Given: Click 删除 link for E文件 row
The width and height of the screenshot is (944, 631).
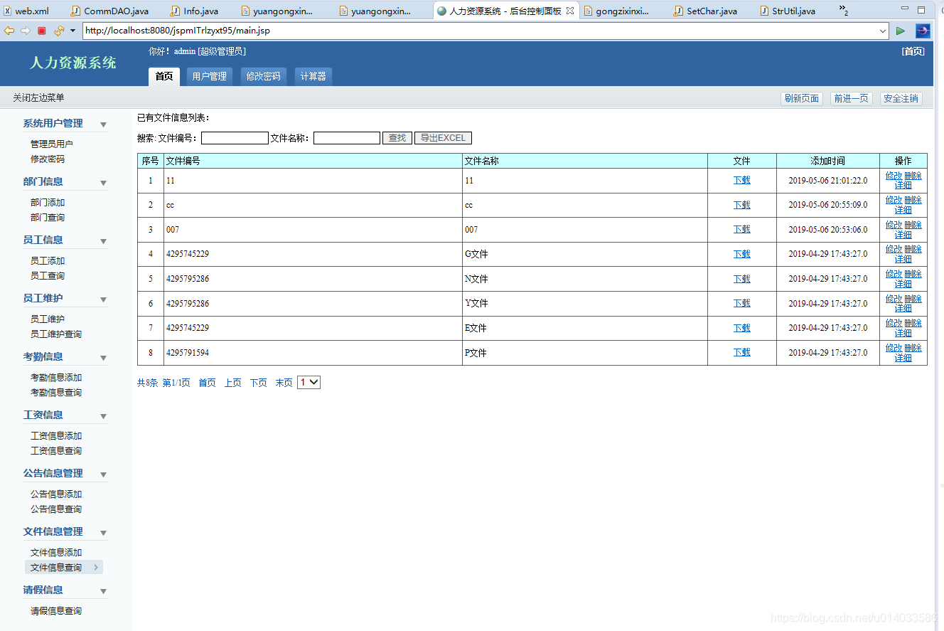Looking at the screenshot, I should pyautogui.click(x=913, y=323).
